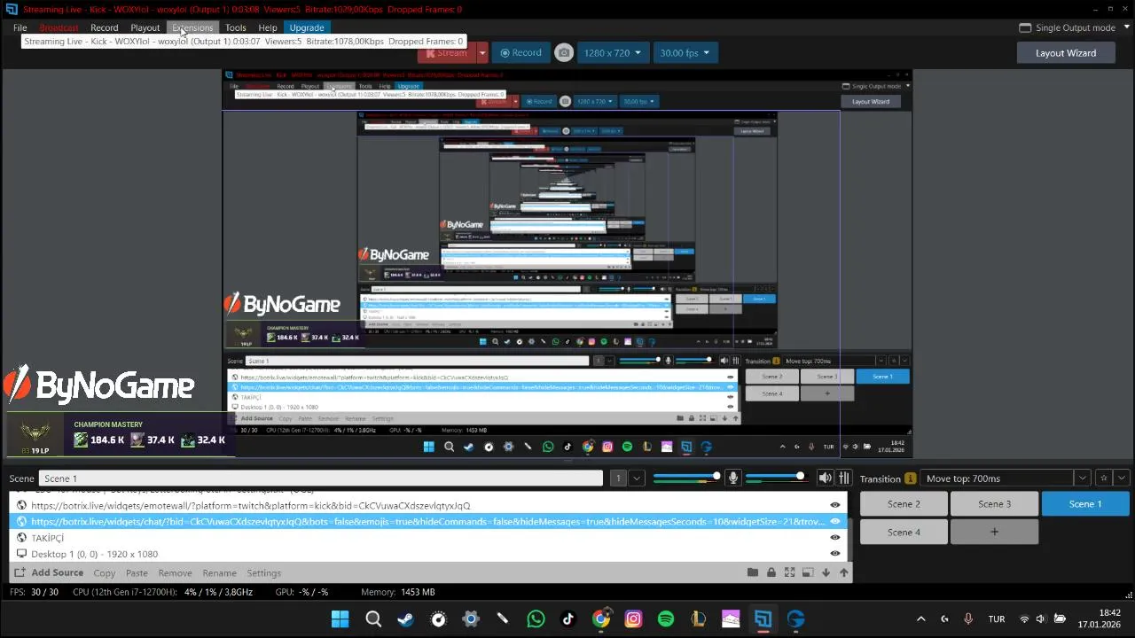Open Windows taskbar search
The width and height of the screenshot is (1135, 638).
pos(373,619)
